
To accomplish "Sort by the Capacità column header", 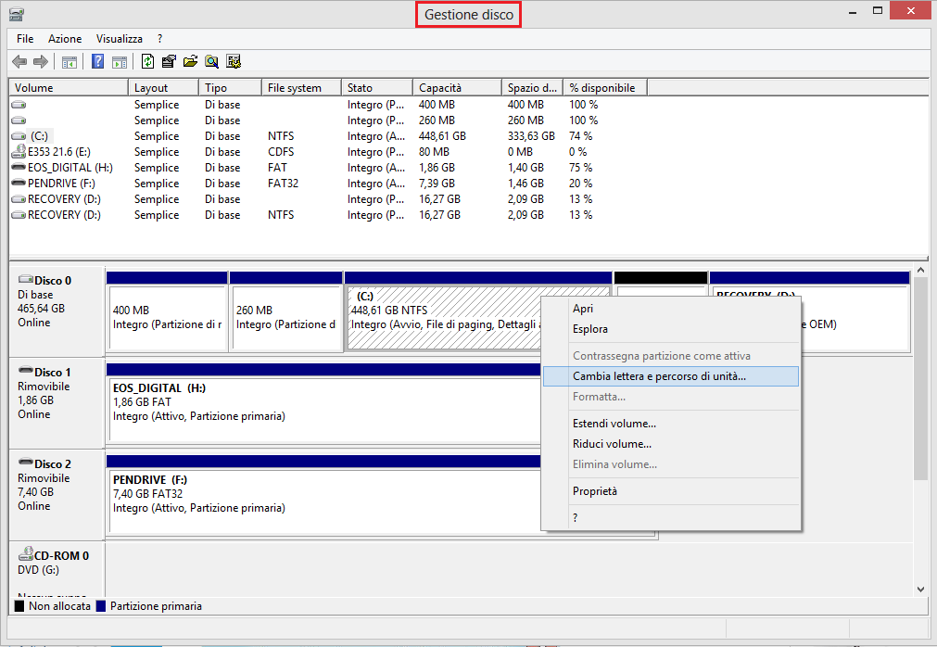I will pyautogui.click(x=440, y=88).
